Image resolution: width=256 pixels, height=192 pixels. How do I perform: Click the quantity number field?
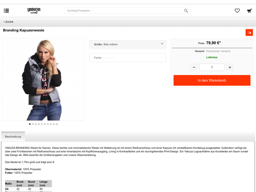click(x=212, y=67)
